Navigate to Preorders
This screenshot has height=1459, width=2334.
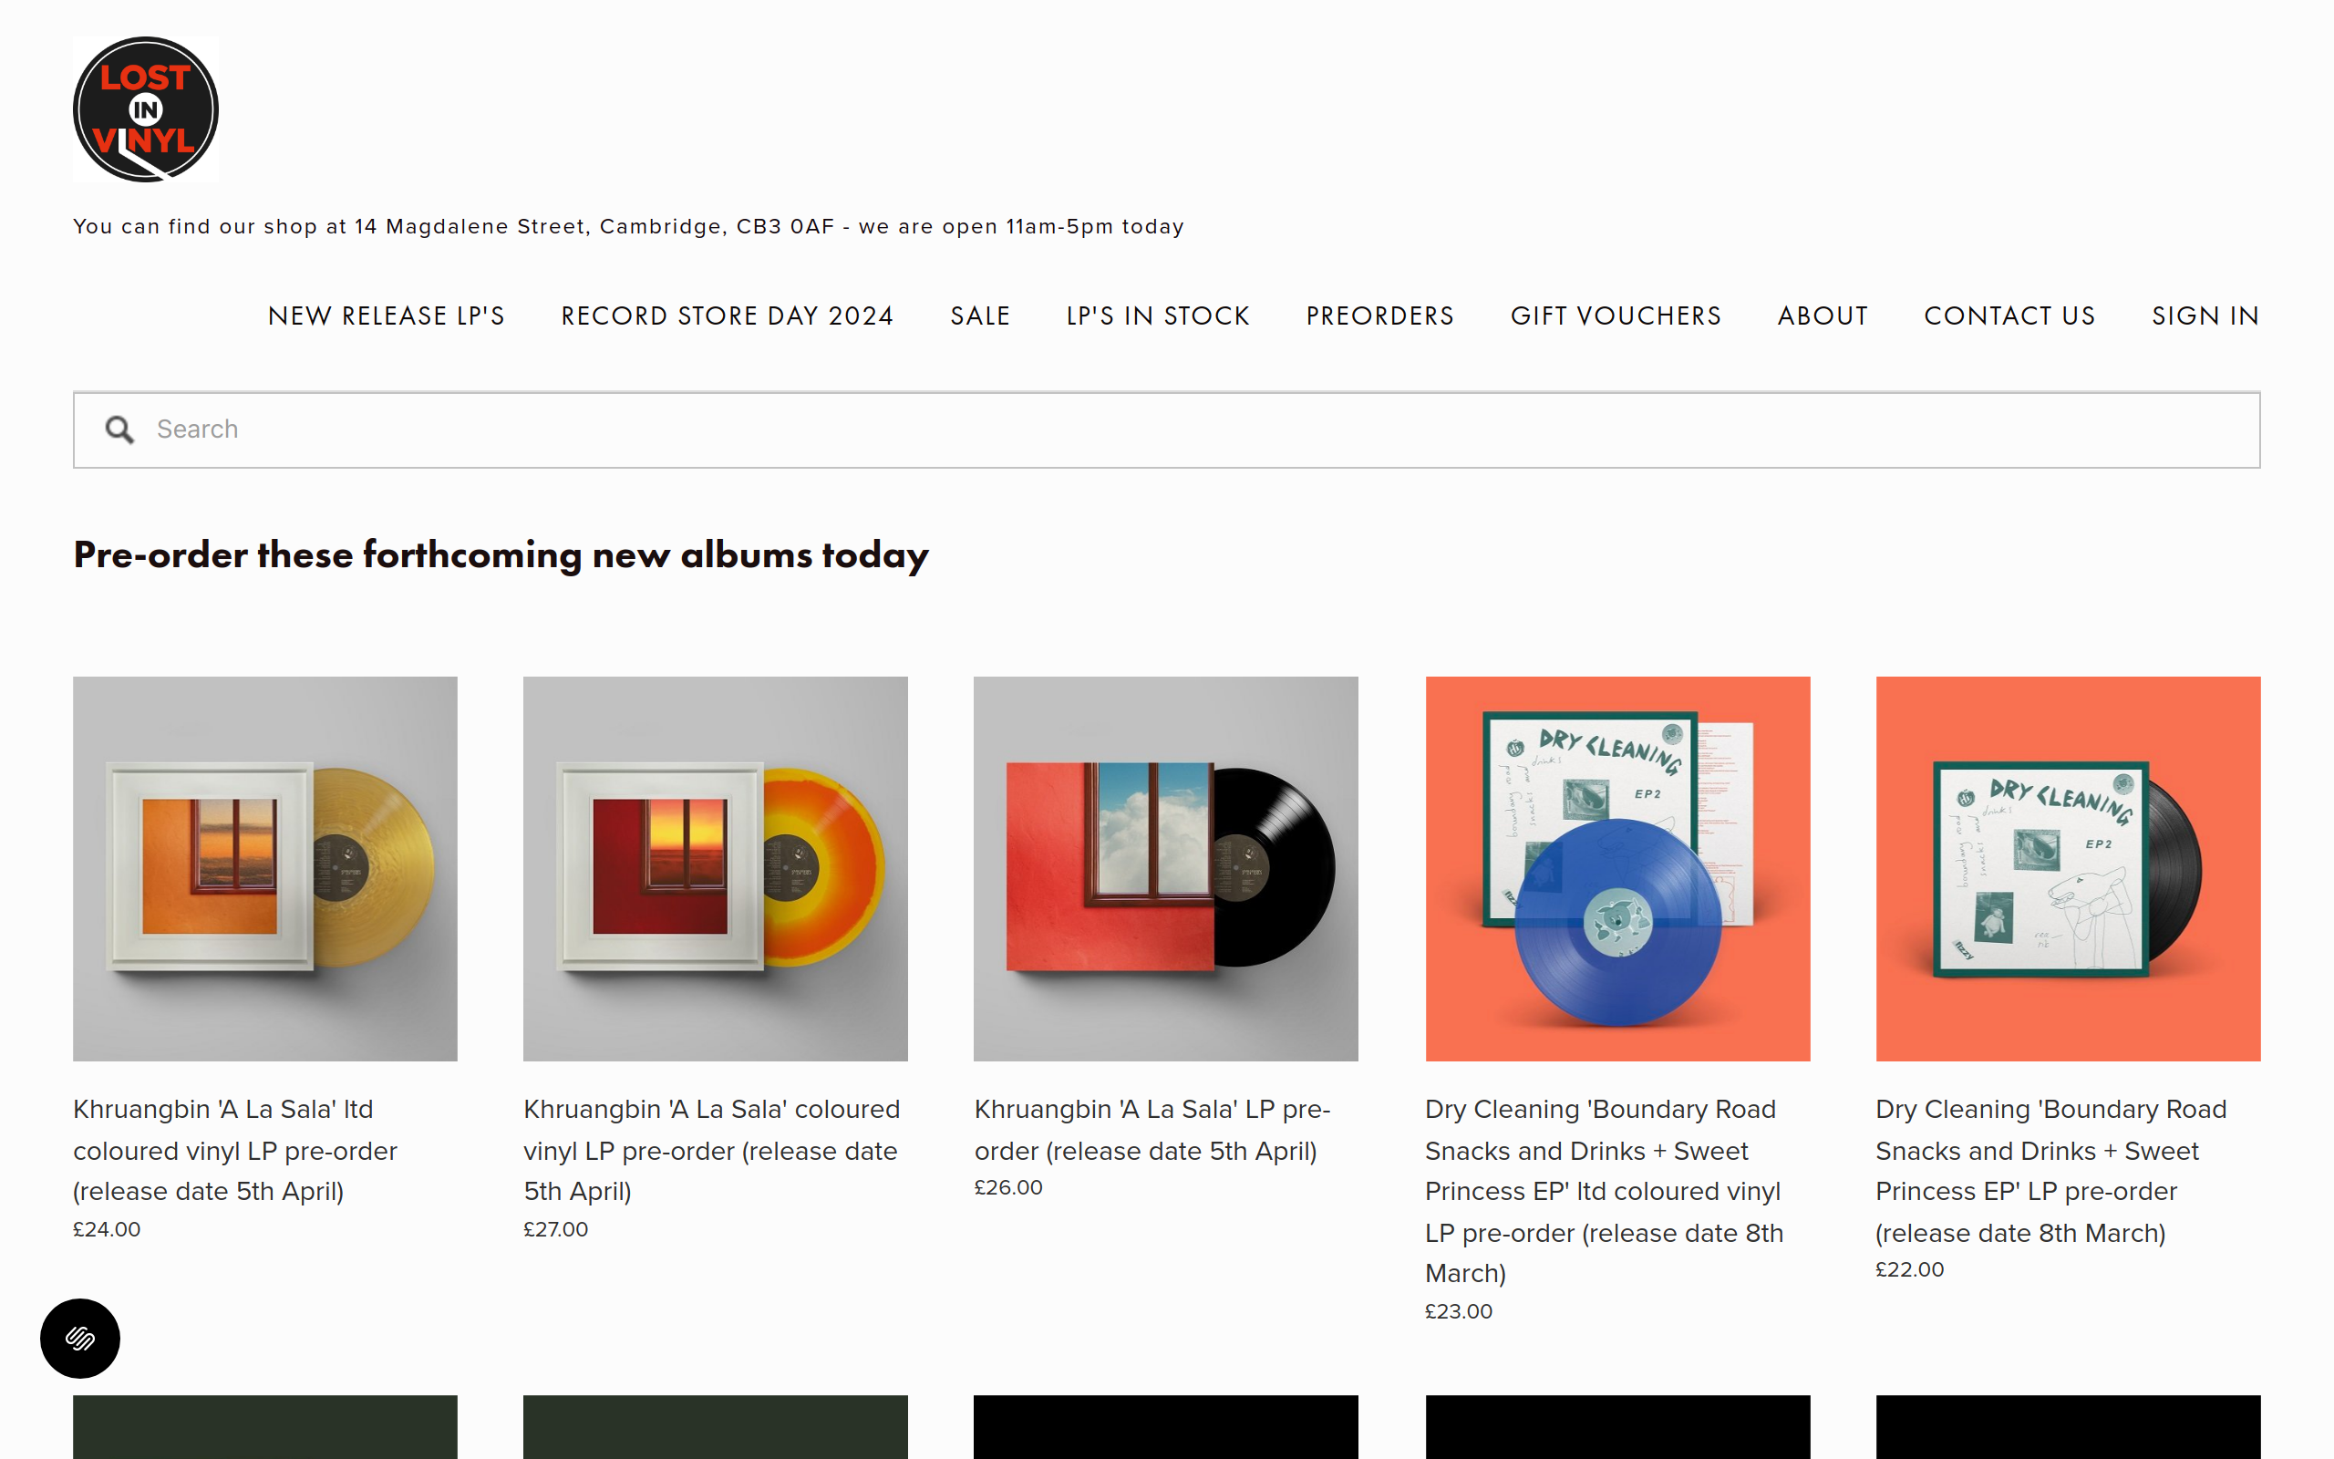tap(1379, 316)
